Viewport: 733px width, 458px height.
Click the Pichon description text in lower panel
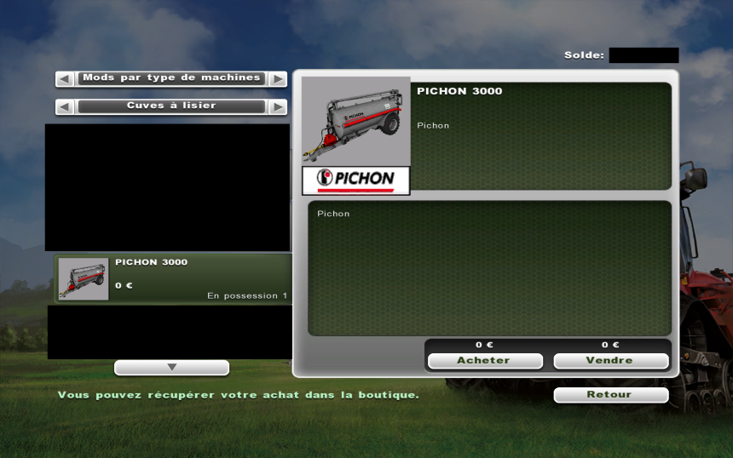(x=333, y=214)
